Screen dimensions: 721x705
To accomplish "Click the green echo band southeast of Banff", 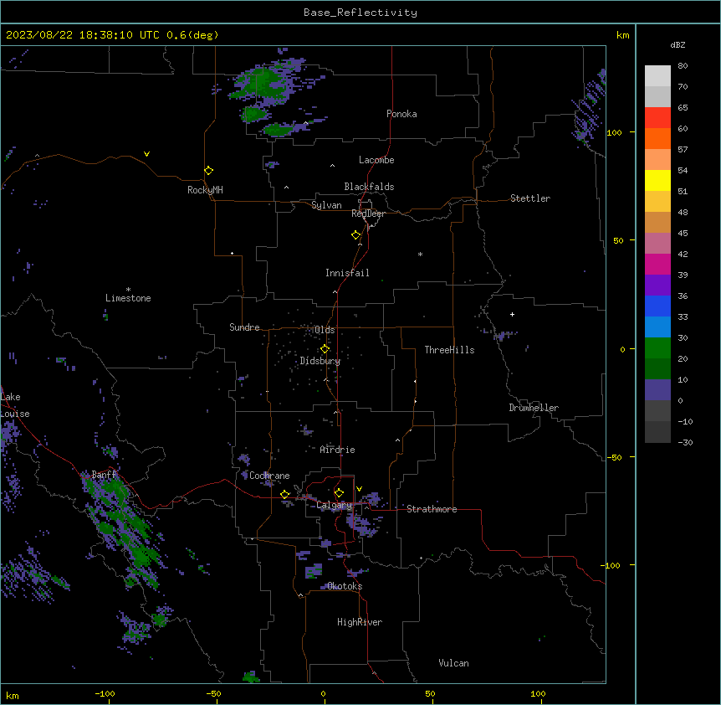I will pyautogui.click(x=124, y=529).
